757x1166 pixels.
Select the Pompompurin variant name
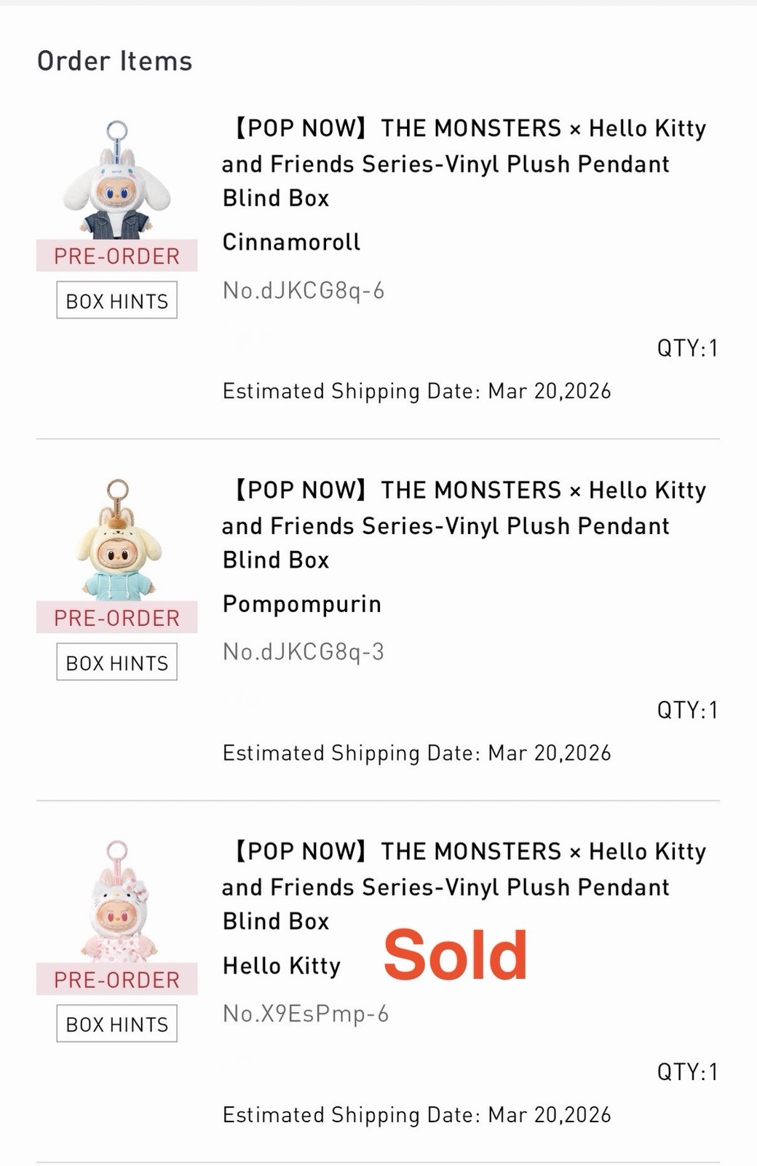pos(301,603)
